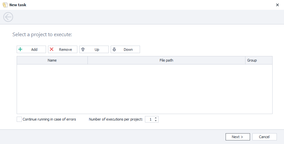Viewport: 284px width, 144px height.
Task: Close the New task dialog
Action: pyautogui.click(x=277, y=5)
